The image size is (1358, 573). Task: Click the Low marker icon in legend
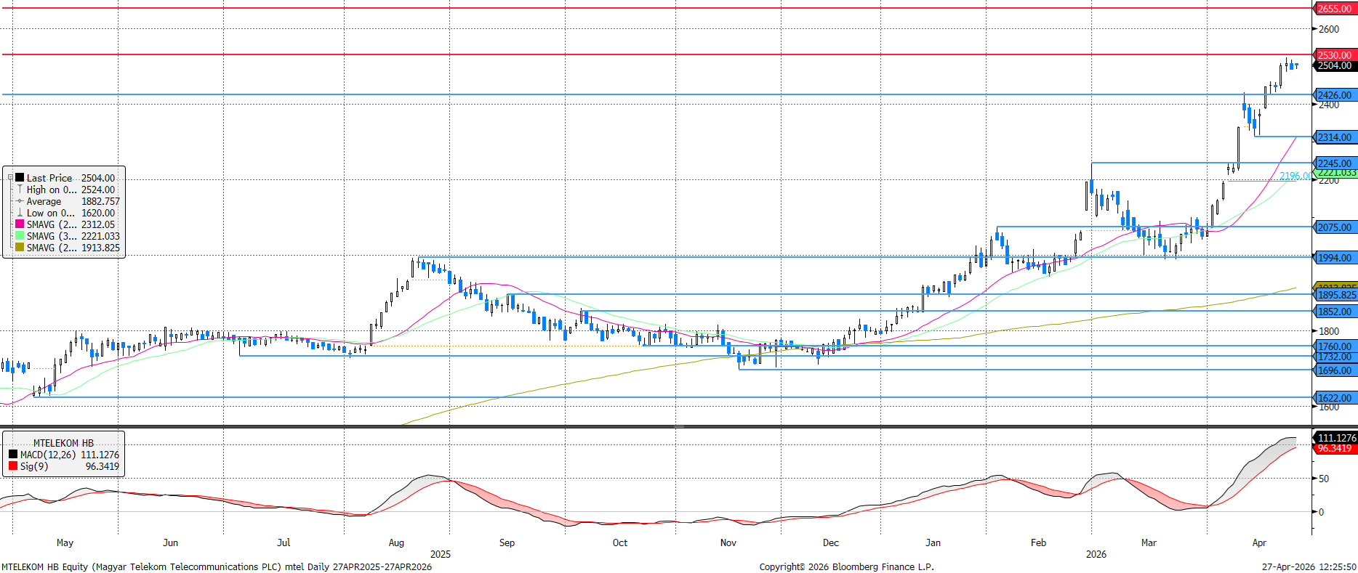click(x=20, y=213)
